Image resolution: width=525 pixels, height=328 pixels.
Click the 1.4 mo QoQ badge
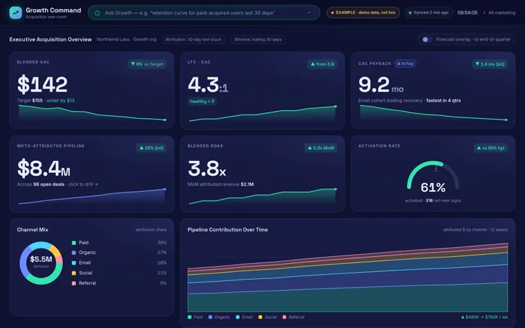click(490, 64)
